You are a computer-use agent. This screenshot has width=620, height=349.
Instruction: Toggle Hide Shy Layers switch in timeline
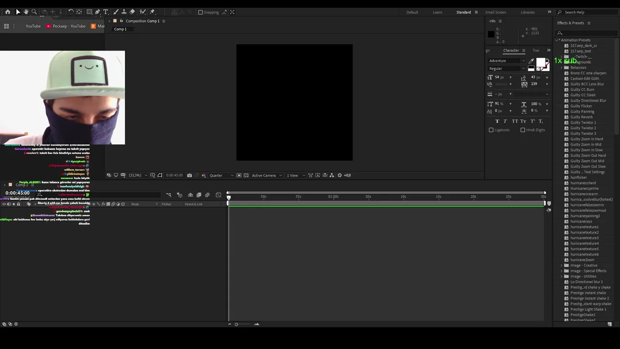tap(190, 195)
